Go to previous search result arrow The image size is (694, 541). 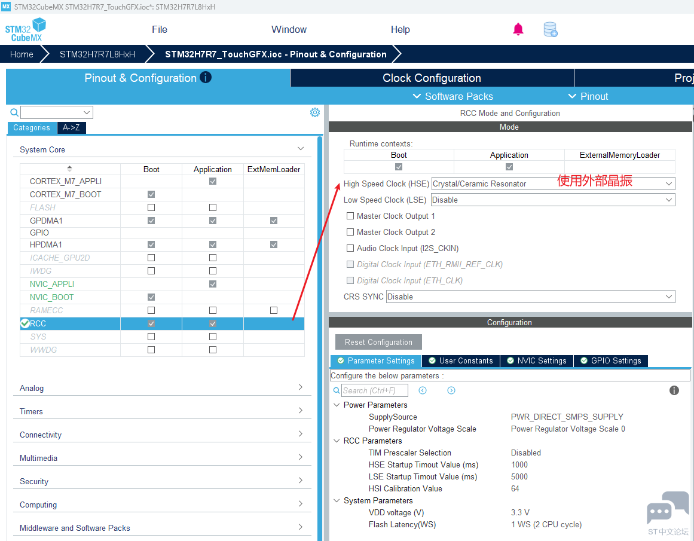click(423, 390)
